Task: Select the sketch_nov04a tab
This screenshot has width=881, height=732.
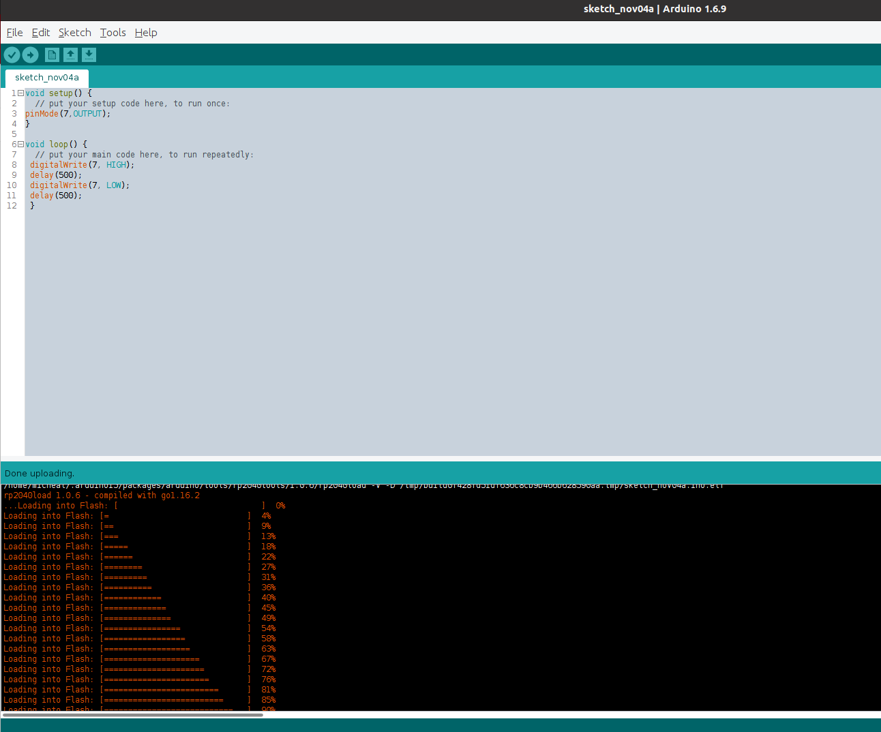Action: click(46, 77)
